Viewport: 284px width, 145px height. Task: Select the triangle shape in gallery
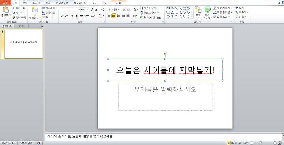click(172, 12)
